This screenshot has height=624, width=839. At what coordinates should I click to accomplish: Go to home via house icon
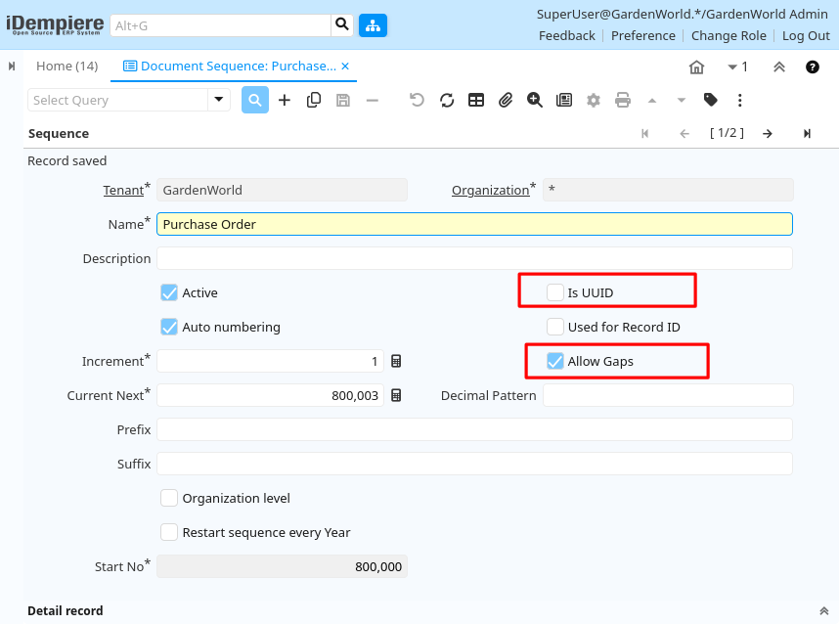[x=696, y=67]
